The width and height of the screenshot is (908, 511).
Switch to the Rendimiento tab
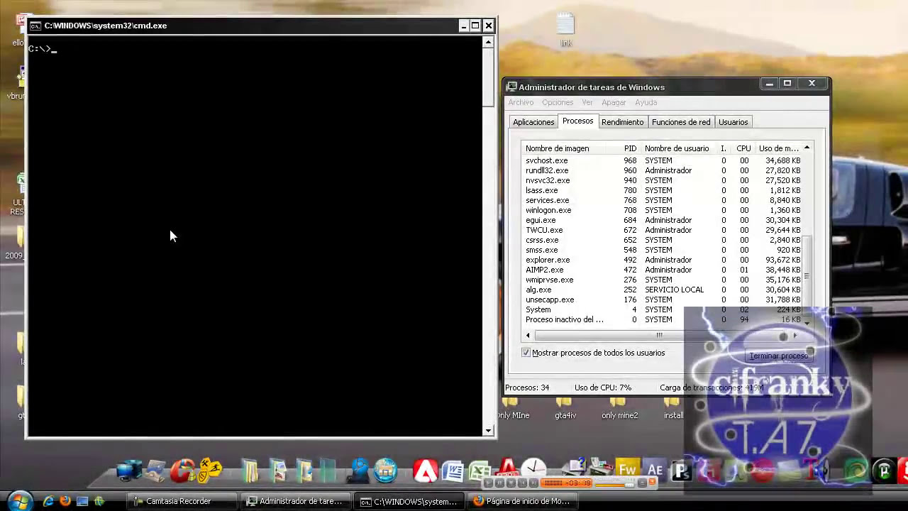[x=622, y=122]
